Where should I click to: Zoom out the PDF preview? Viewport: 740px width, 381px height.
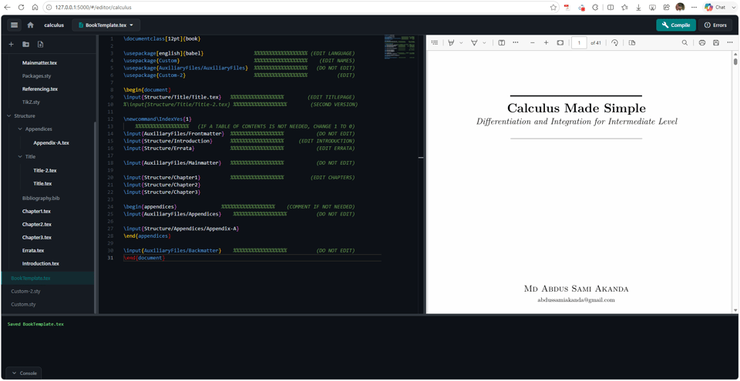tap(533, 42)
